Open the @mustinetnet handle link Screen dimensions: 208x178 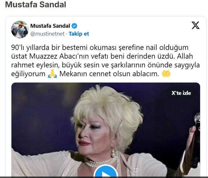click(x=47, y=34)
